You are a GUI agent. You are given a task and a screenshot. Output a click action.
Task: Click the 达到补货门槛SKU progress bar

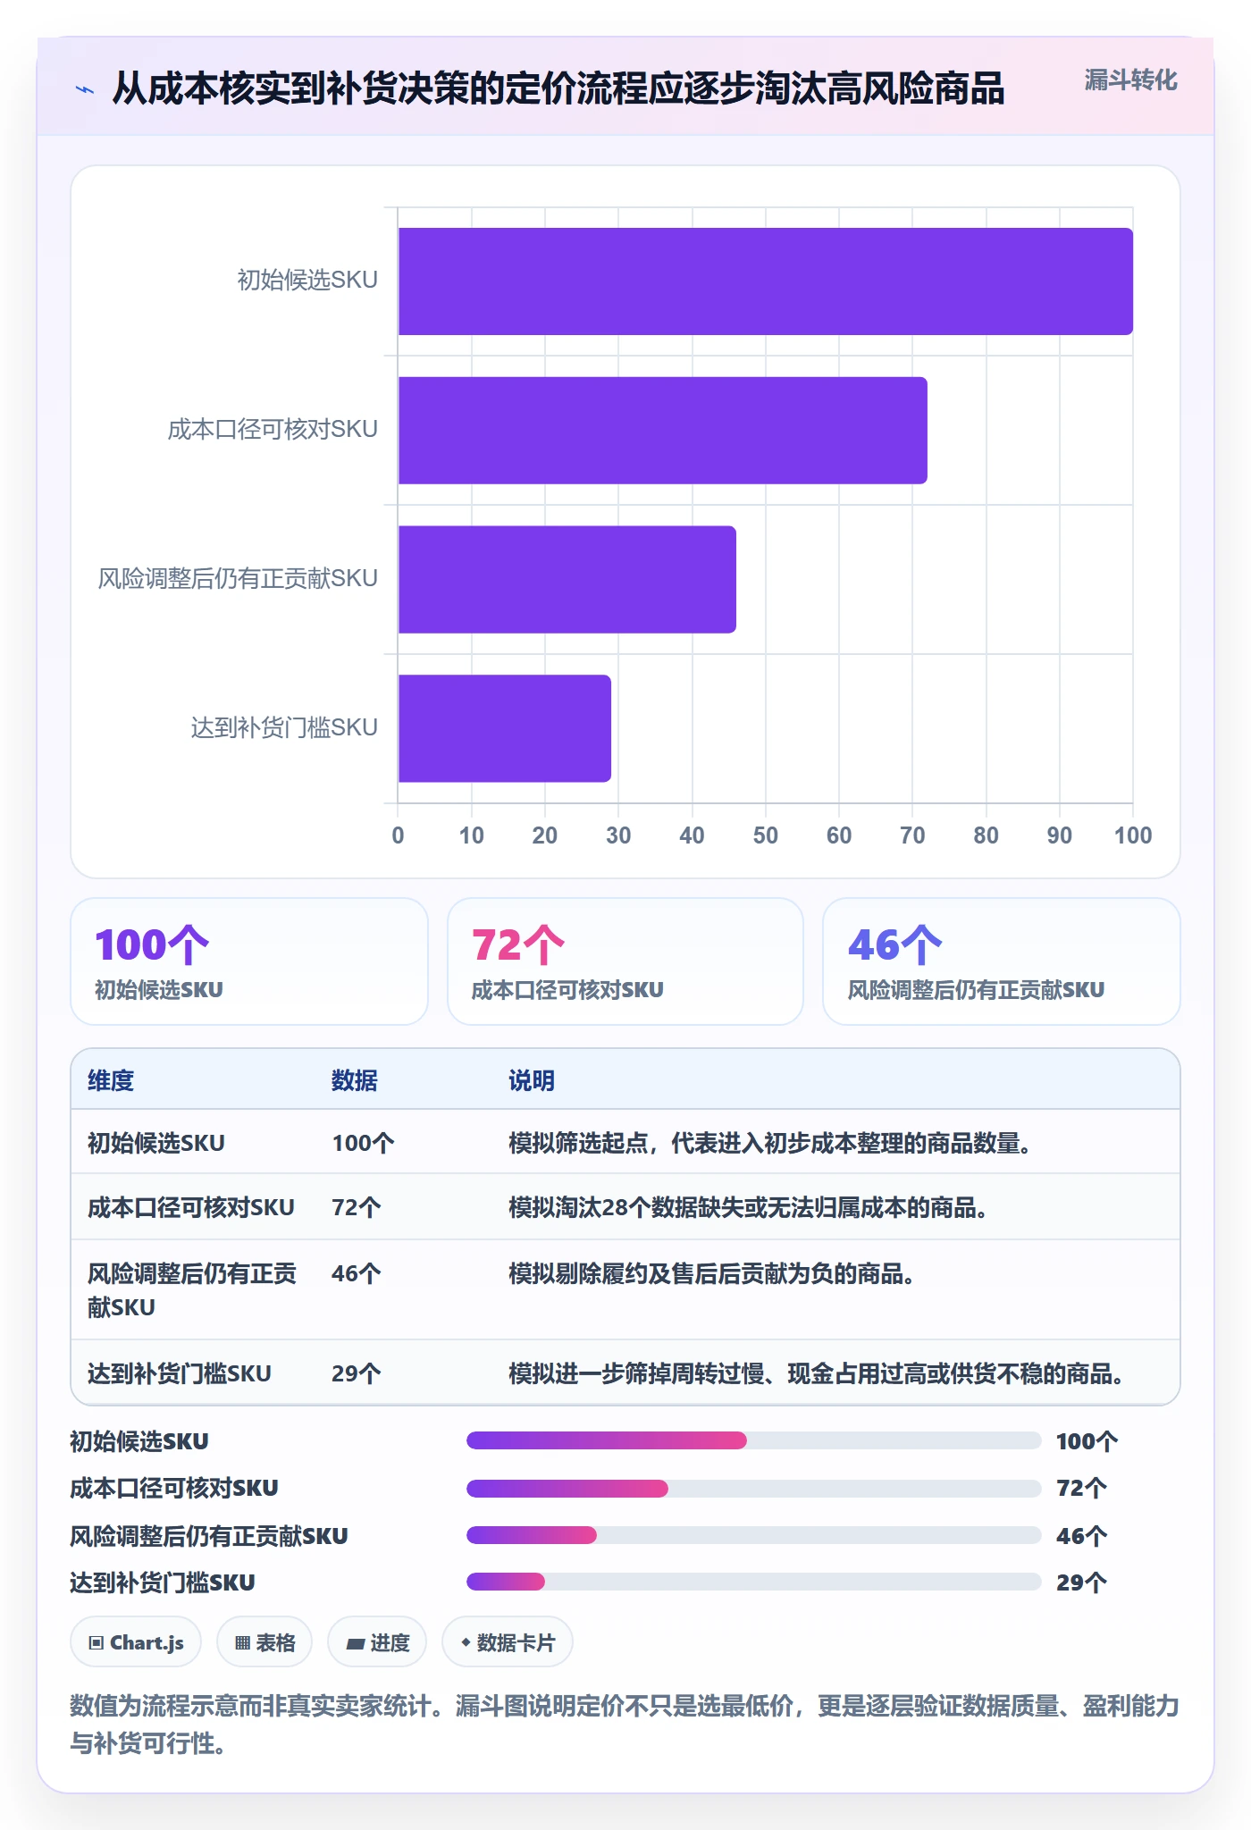(x=754, y=1582)
